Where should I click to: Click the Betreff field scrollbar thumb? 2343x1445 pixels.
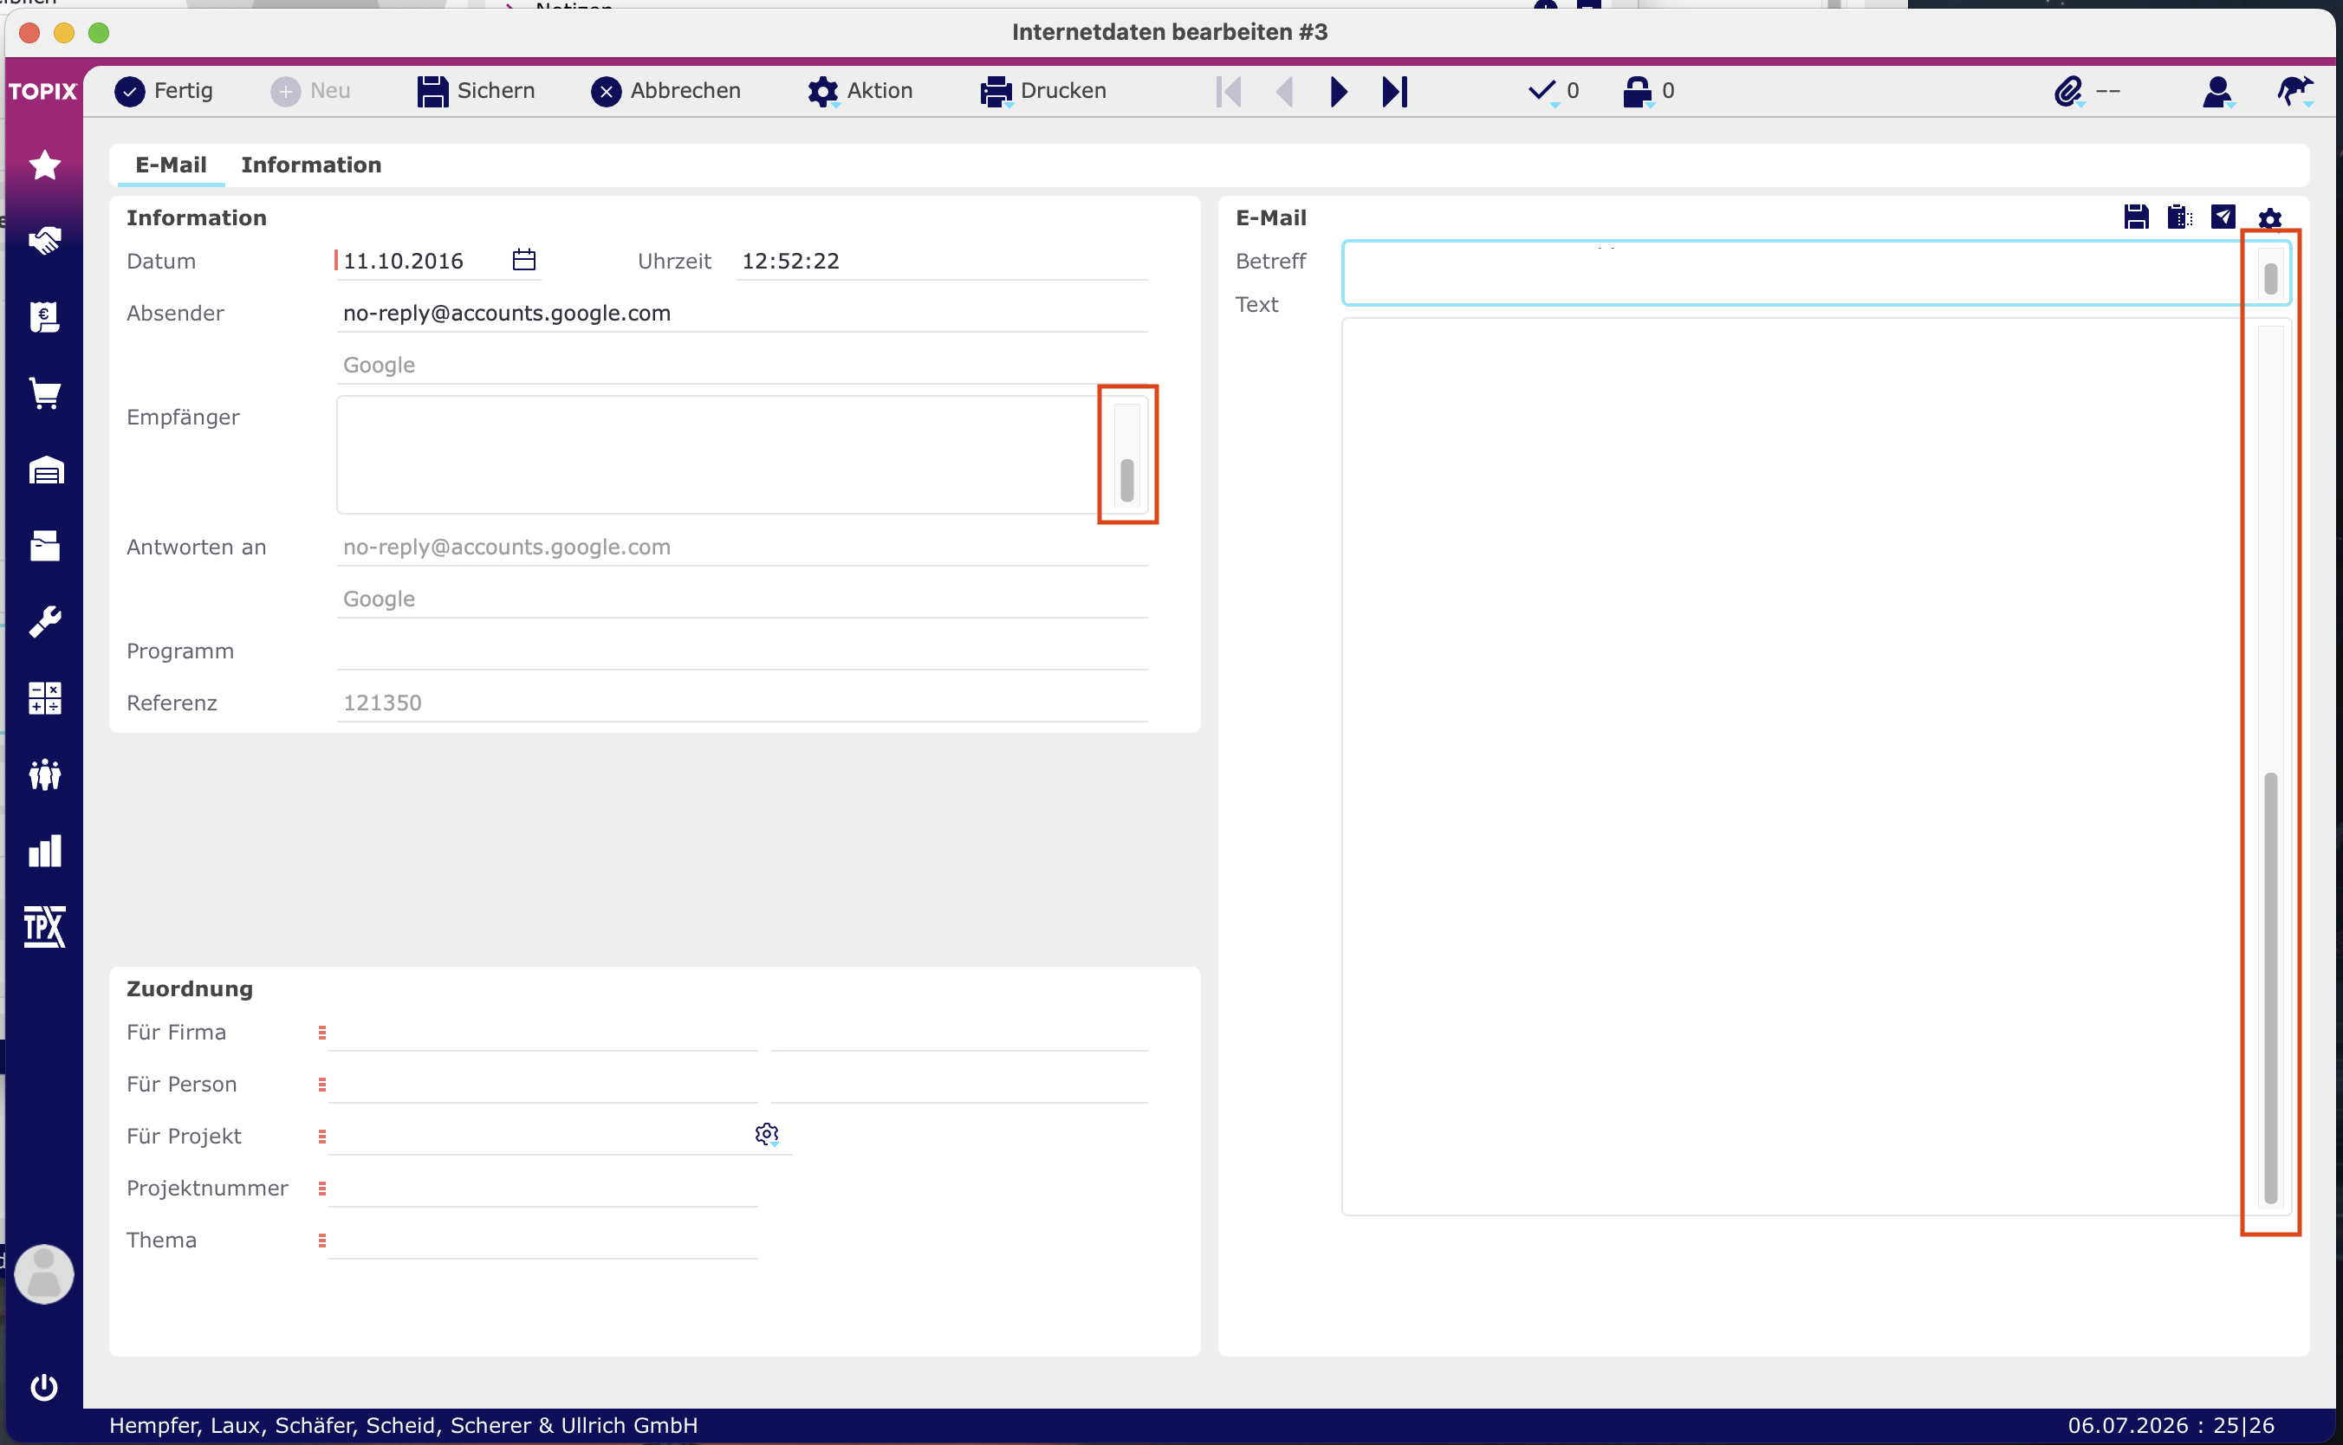[2271, 279]
